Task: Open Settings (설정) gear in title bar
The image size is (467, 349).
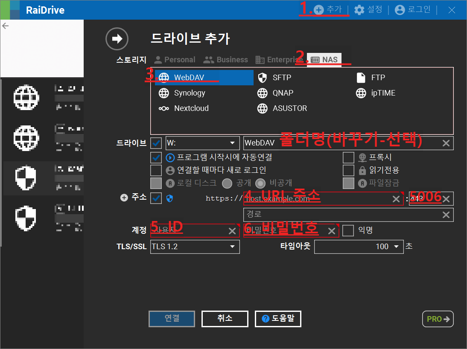Action: point(368,9)
